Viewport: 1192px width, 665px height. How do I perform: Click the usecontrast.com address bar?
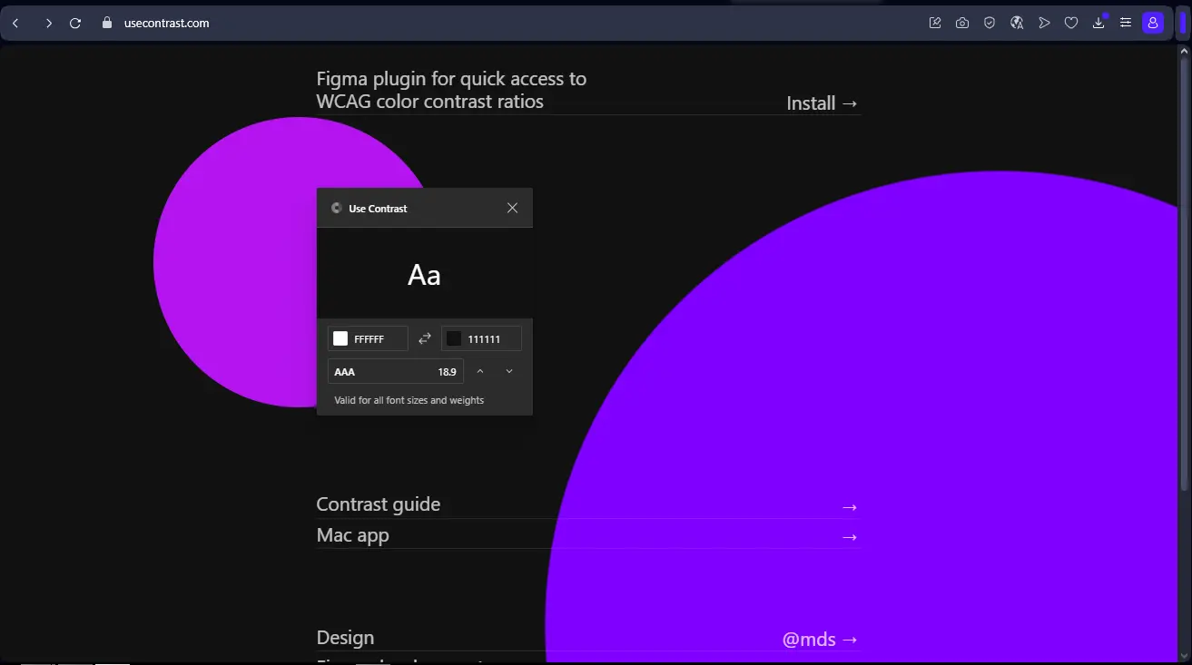point(166,23)
